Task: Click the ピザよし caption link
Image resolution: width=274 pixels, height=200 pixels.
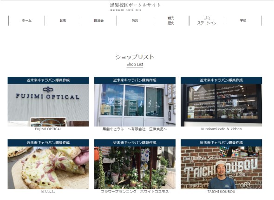Action: click(x=48, y=192)
